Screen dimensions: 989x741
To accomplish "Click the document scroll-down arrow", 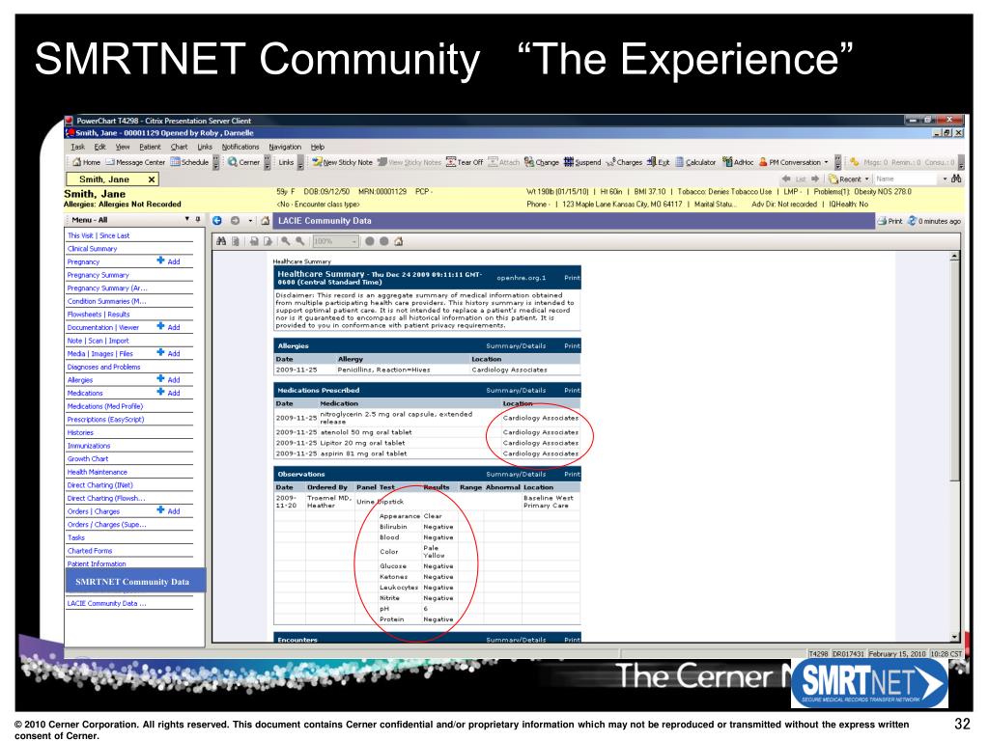I will pos(954,637).
